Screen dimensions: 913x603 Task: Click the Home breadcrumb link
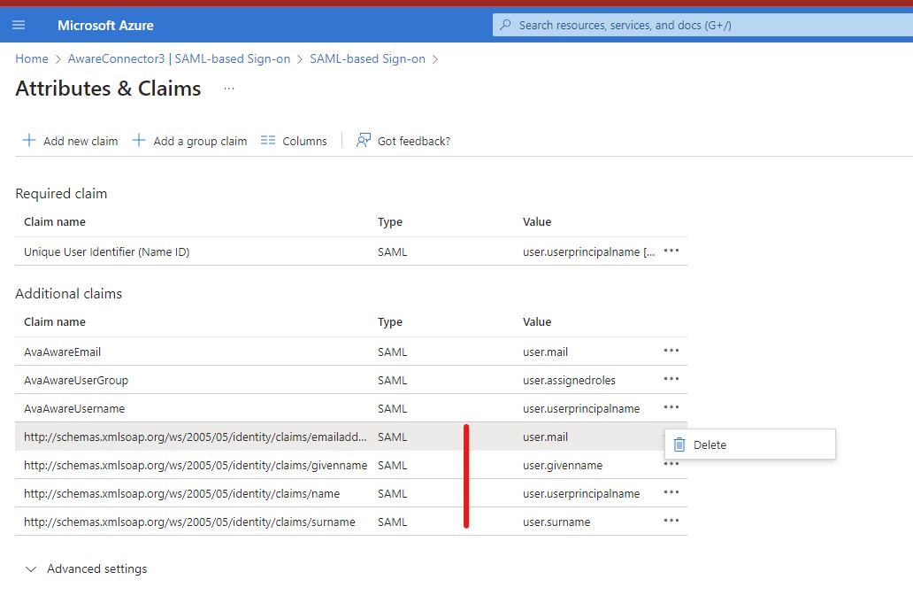[32, 58]
